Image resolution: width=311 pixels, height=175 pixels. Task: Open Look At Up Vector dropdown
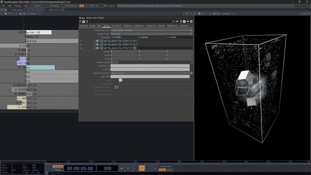[152, 73]
